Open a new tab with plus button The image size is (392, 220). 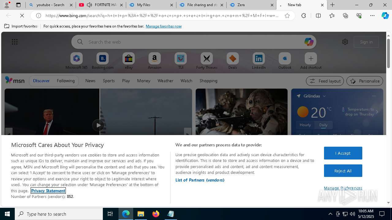click(332, 5)
